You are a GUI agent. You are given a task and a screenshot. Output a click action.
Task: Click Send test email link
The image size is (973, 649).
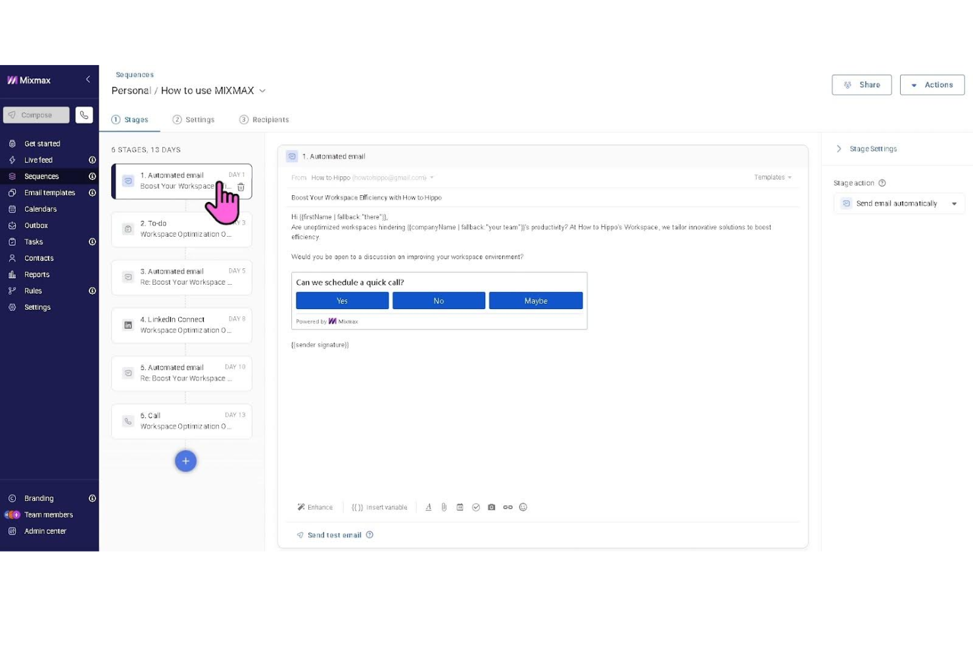[334, 535]
